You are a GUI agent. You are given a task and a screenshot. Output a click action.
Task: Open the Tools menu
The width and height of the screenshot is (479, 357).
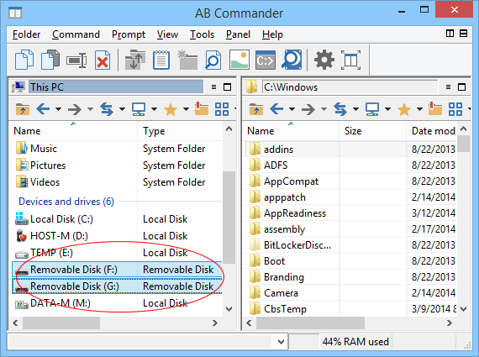point(202,34)
